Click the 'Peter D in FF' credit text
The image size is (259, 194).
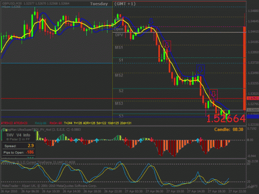[x=18, y=139]
